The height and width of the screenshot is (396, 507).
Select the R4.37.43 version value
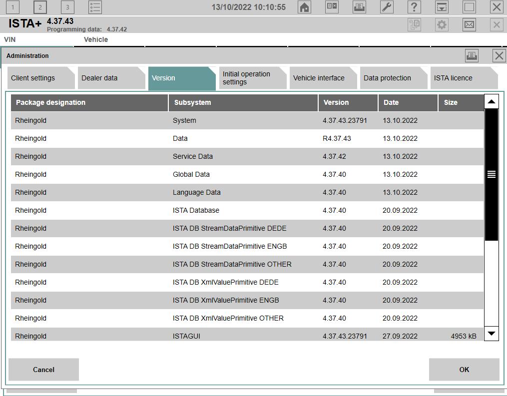(x=337, y=139)
